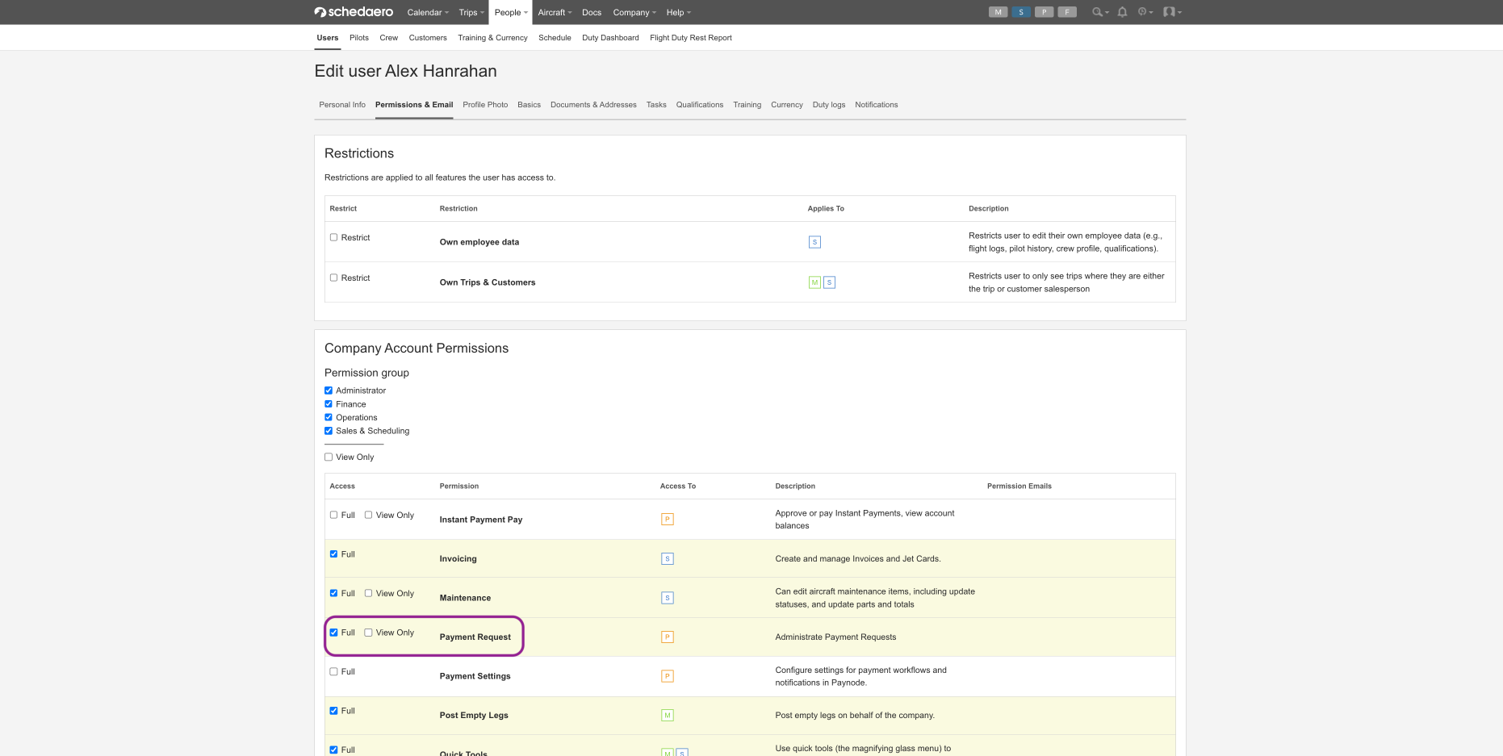The image size is (1503, 756).
Task: Switch to the P product badge in header
Action: (1045, 12)
